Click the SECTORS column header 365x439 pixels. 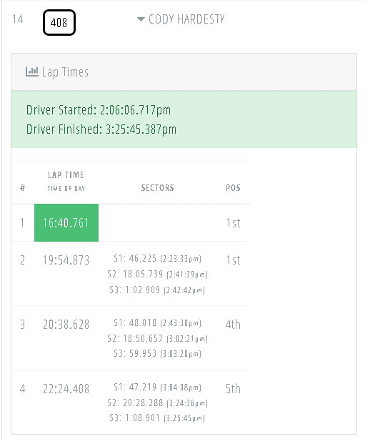[x=157, y=187]
